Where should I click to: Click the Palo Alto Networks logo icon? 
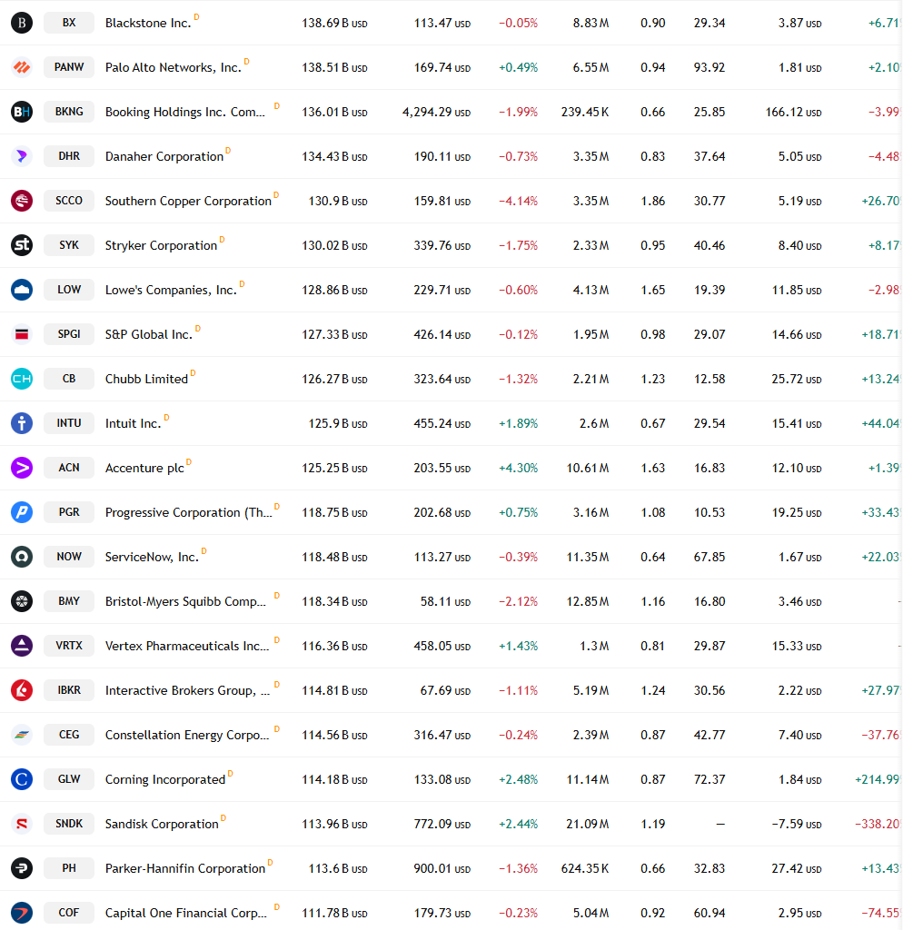[22, 67]
